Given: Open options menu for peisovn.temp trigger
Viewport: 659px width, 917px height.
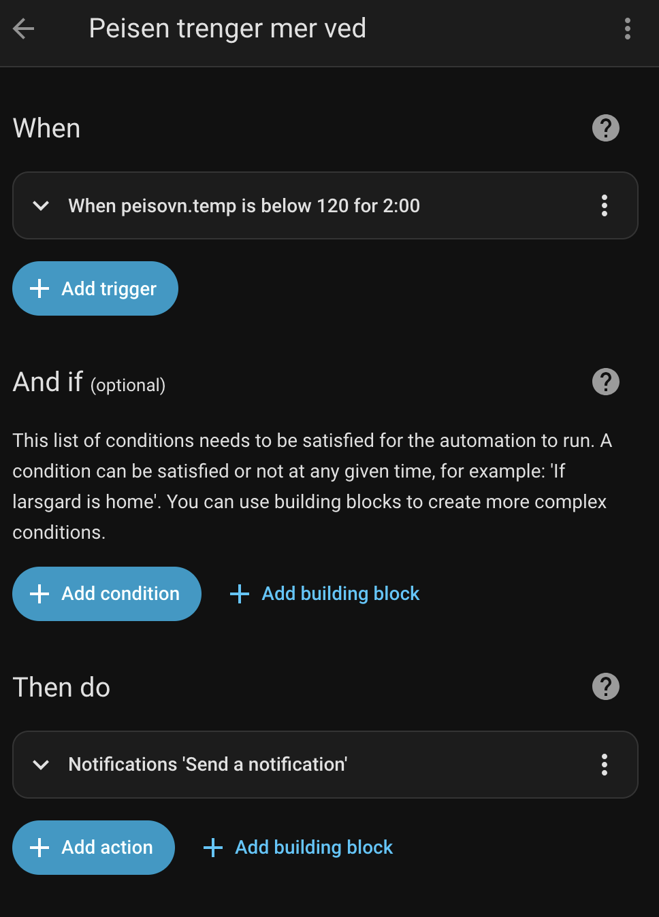Looking at the screenshot, I should point(604,205).
